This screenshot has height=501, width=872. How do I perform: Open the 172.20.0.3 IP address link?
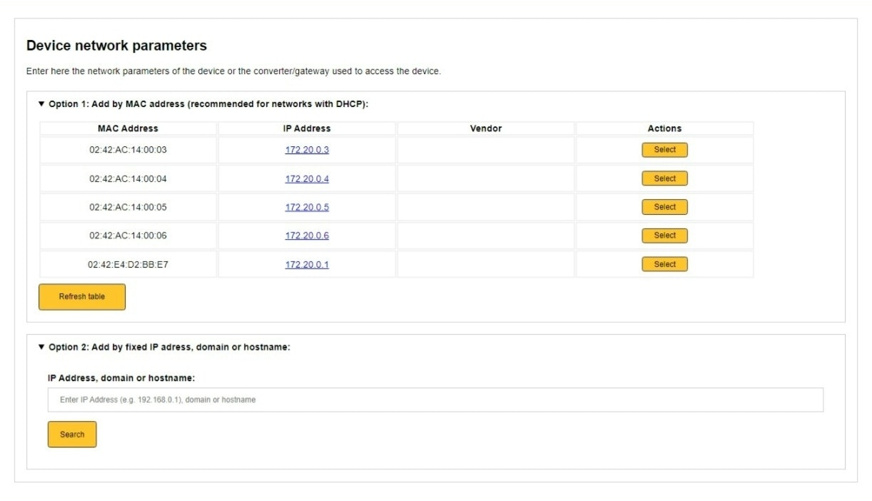(307, 150)
